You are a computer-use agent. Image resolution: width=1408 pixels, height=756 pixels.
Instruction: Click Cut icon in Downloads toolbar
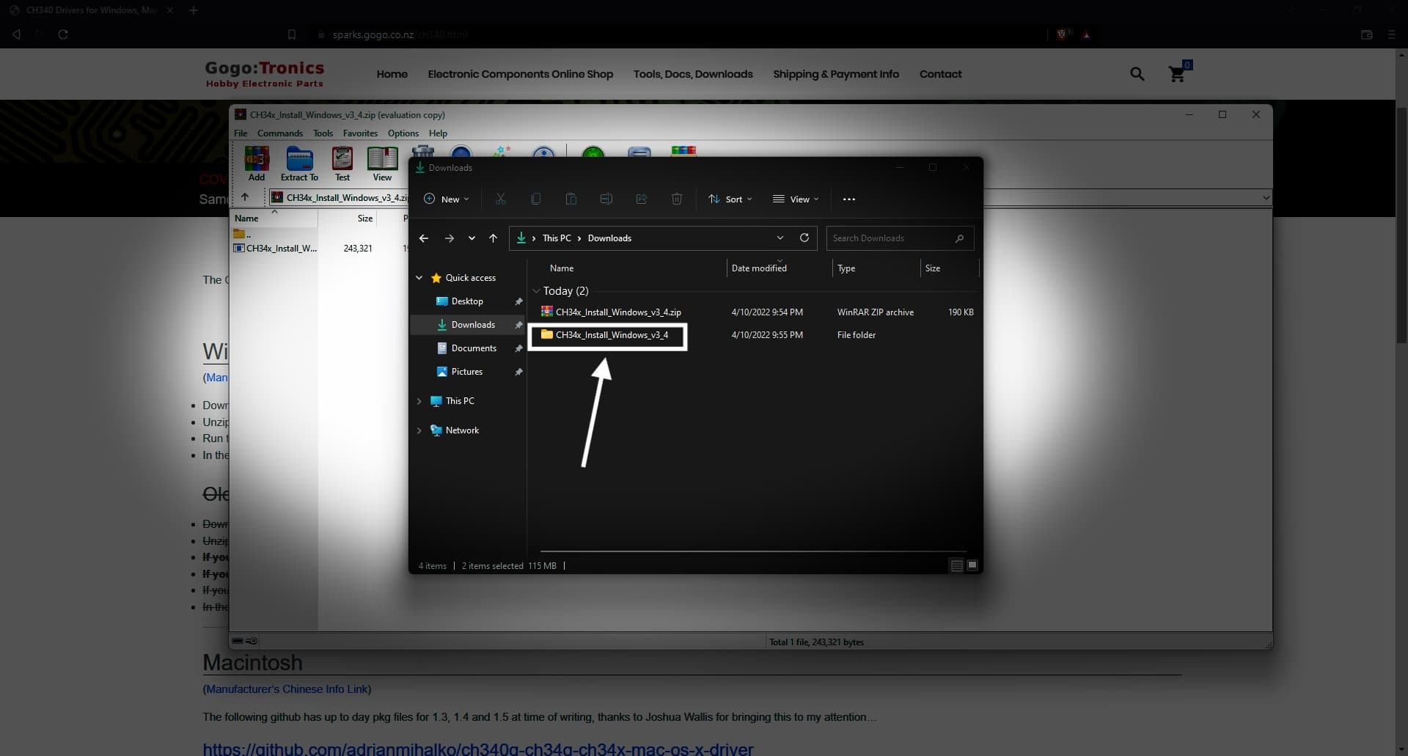501,199
